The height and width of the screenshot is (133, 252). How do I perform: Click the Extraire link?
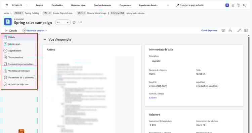point(153,98)
